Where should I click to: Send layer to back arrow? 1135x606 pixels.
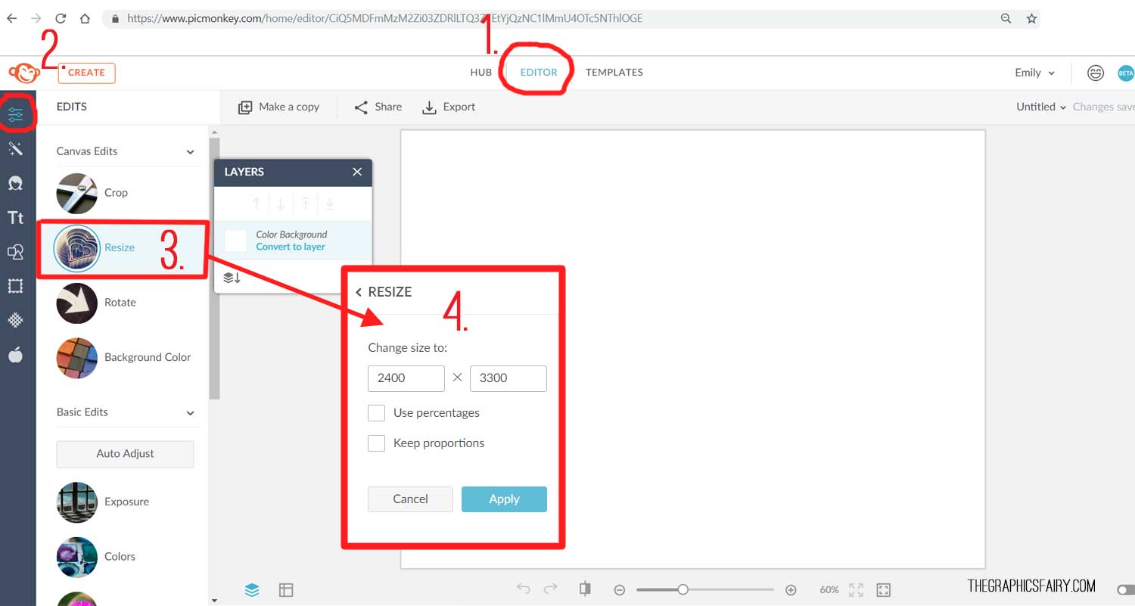(x=330, y=204)
